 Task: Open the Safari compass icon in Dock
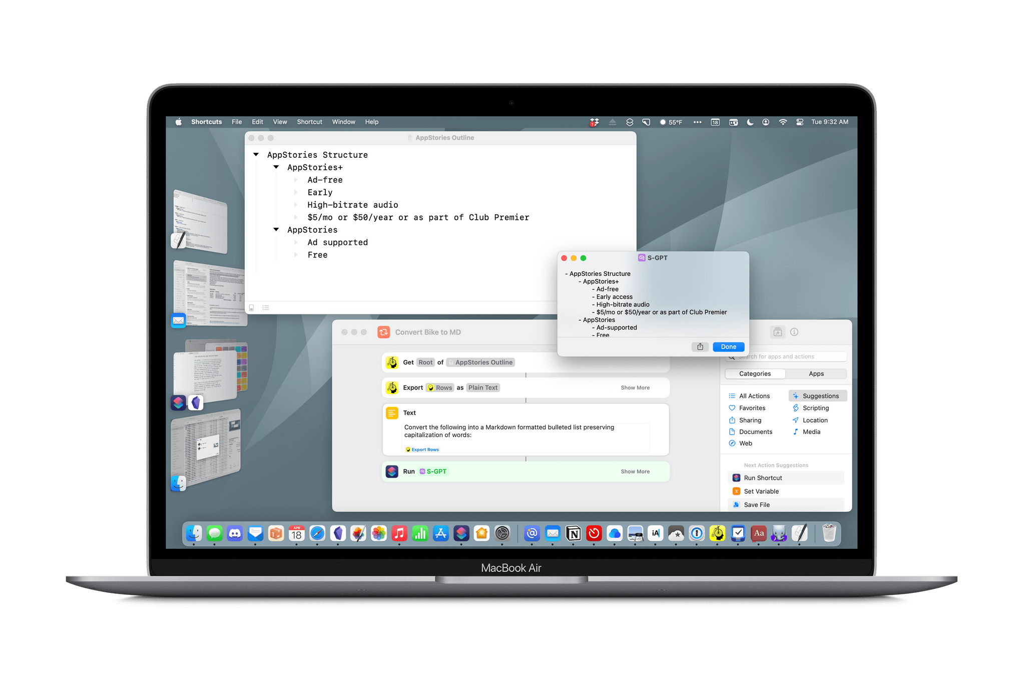point(317,533)
